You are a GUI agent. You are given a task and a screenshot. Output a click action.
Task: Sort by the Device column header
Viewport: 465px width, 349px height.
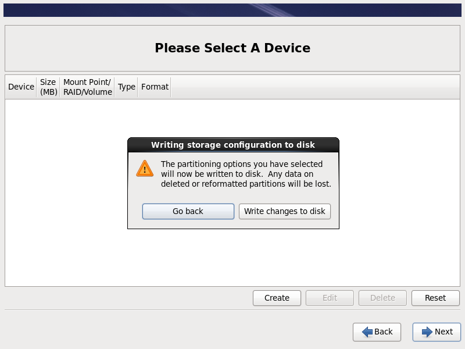(21, 87)
